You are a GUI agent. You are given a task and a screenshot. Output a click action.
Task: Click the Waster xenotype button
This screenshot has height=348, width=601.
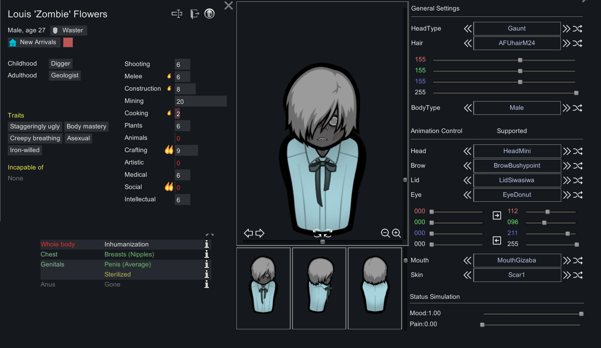[68, 31]
